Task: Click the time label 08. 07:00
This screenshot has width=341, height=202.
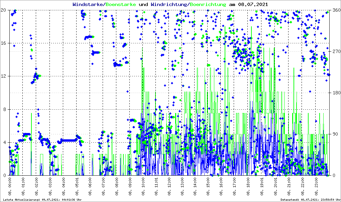Action: pos(103,187)
